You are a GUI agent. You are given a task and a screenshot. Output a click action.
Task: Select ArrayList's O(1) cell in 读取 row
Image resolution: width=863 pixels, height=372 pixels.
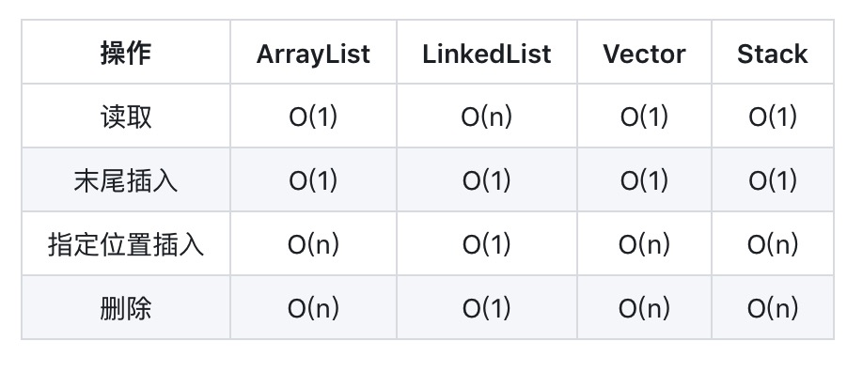click(313, 117)
